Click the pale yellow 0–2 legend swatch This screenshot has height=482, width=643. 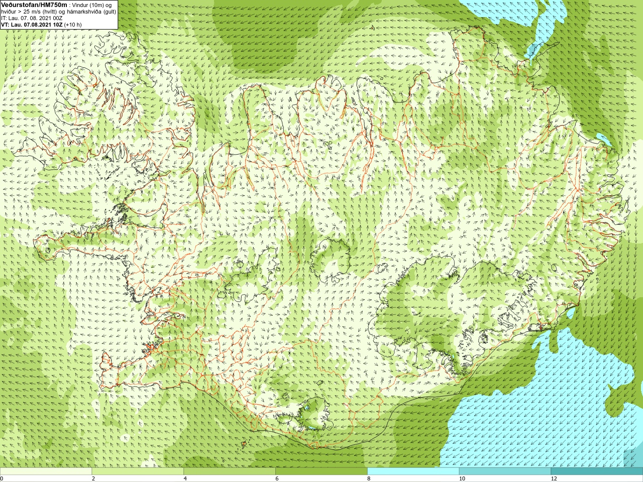tap(46, 471)
